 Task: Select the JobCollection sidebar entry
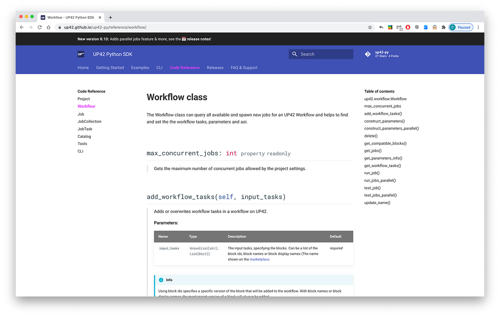[x=89, y=121]
